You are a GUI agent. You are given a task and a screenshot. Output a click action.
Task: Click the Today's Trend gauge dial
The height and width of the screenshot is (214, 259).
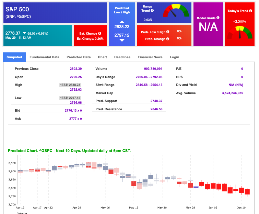coord(240,33)
